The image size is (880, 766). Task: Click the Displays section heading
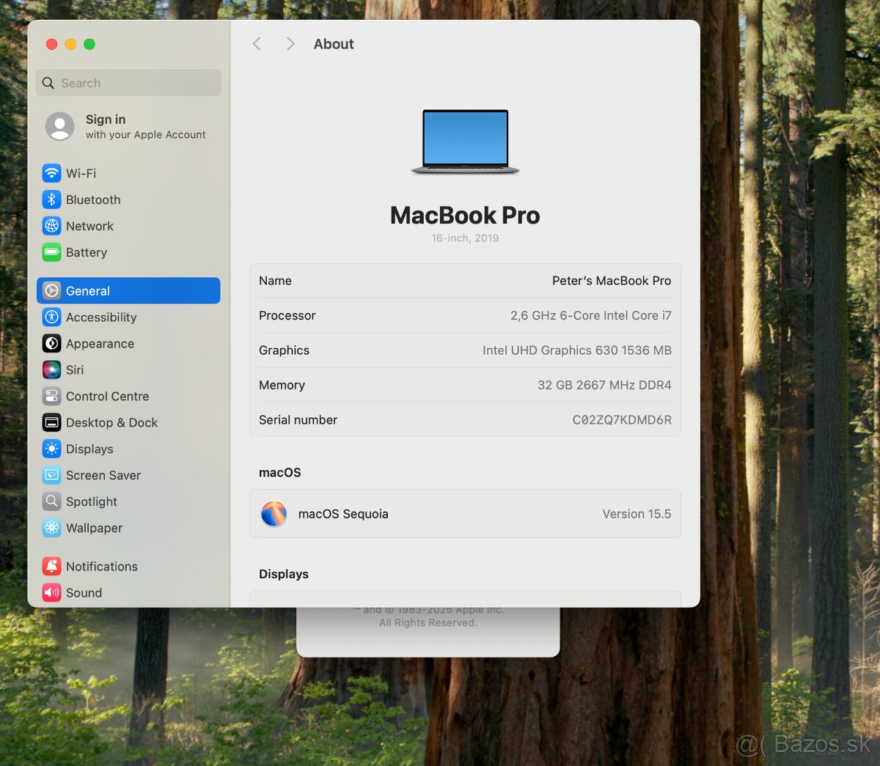(284, 574)
